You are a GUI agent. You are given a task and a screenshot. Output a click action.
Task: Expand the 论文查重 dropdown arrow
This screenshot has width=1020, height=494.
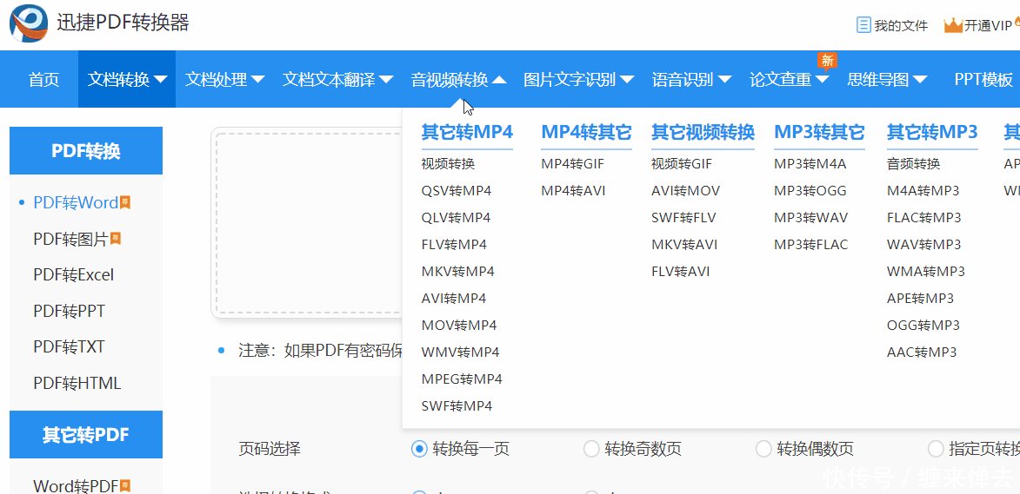pos(822,80)
